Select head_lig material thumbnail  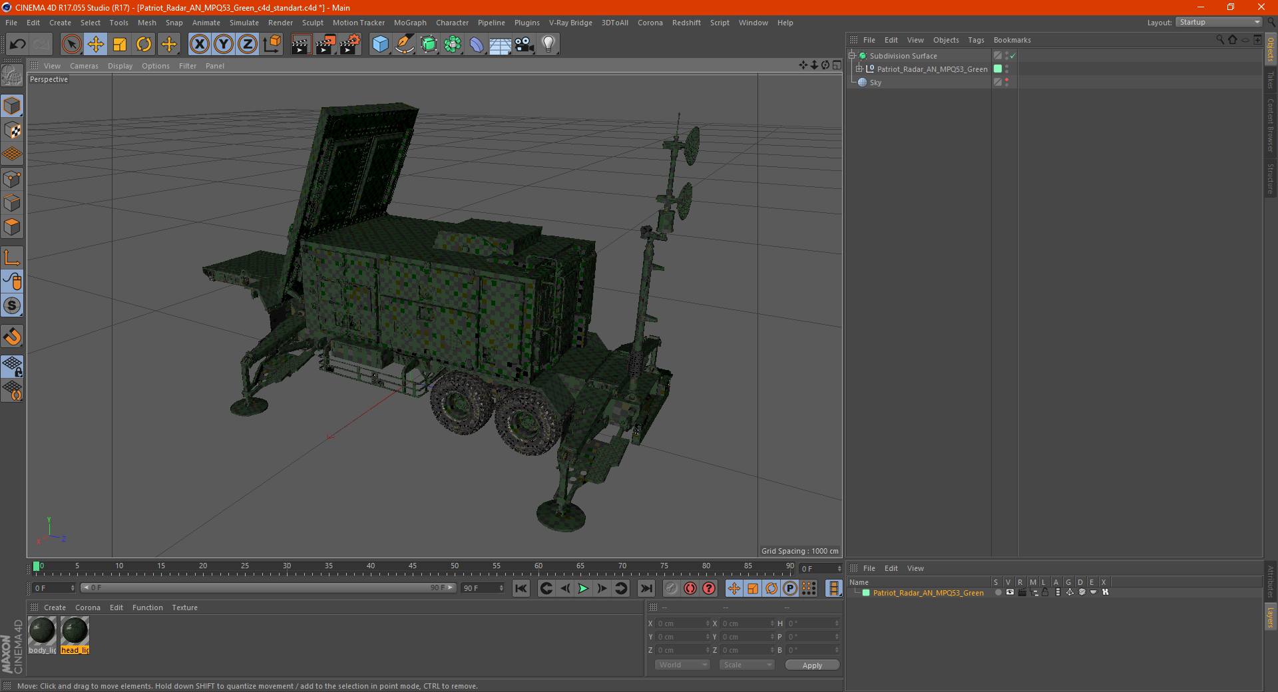tap(75, 635)
